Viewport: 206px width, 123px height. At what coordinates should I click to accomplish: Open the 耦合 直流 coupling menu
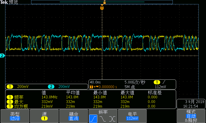click(74, 116)
